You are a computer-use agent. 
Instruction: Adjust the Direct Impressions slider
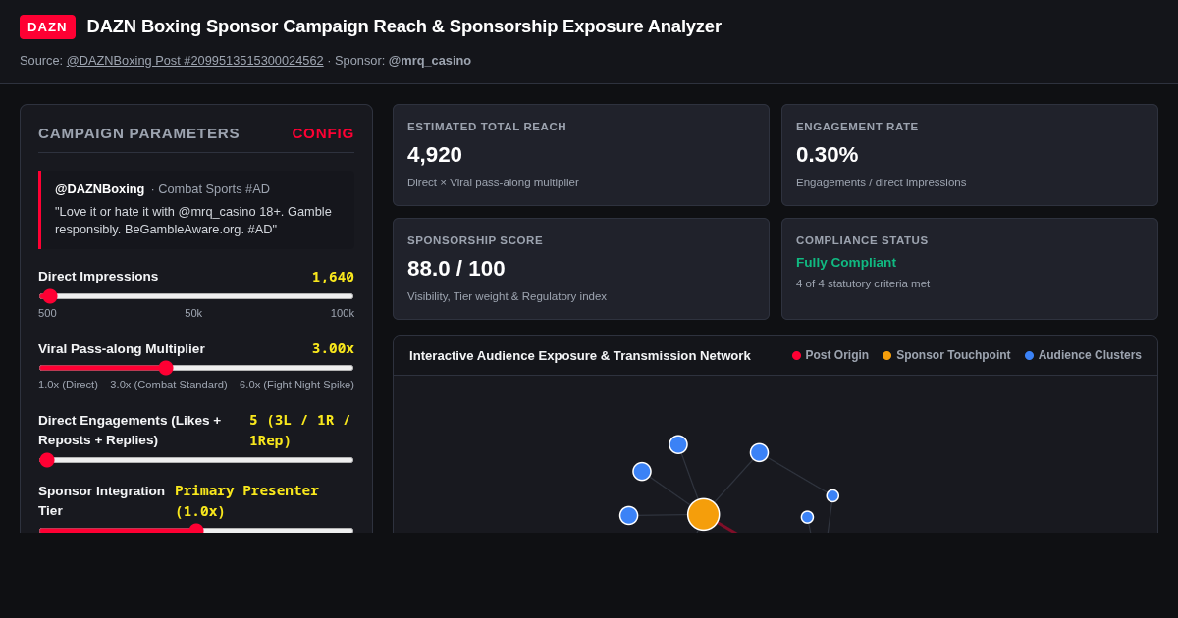pos(196,296)
